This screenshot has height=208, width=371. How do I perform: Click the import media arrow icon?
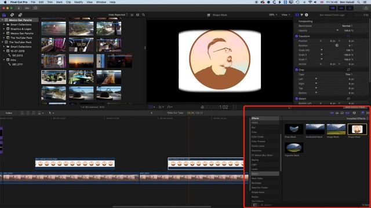coord(19,8)
